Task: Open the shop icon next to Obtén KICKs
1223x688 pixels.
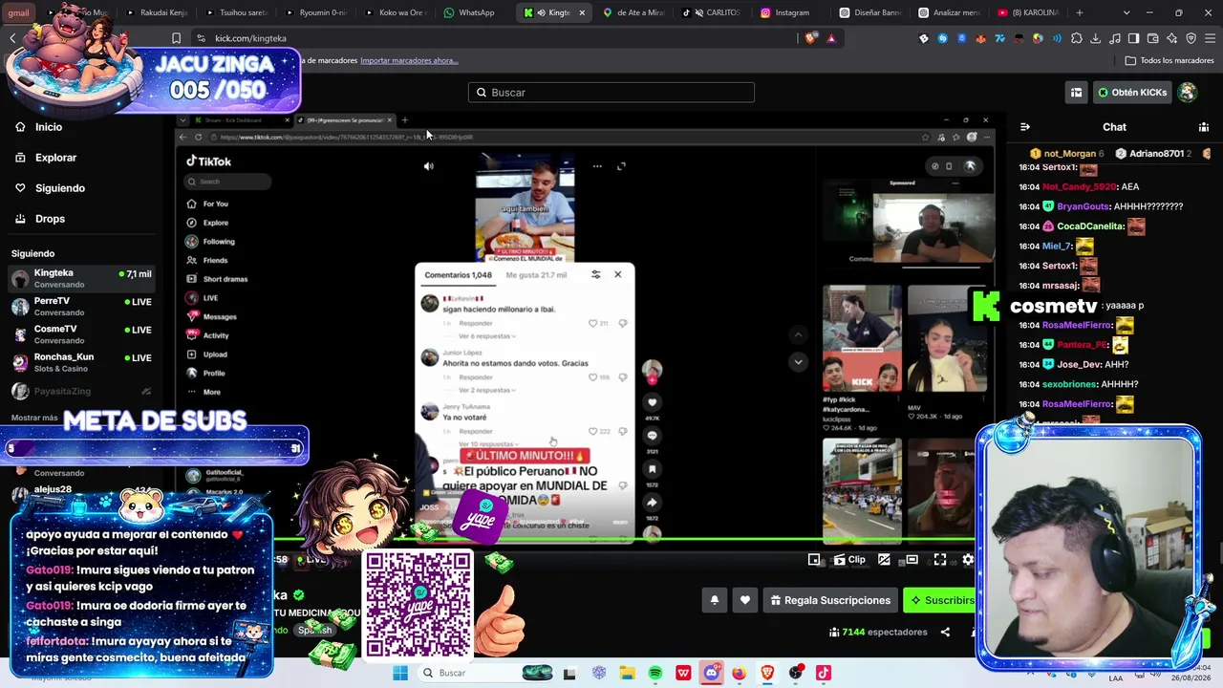Action: [x=1076, y=93]
